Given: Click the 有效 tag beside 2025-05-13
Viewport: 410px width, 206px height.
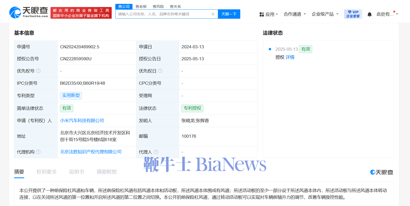Looking at the screenshot, I should pyautogui.click(x=306, y=49).
